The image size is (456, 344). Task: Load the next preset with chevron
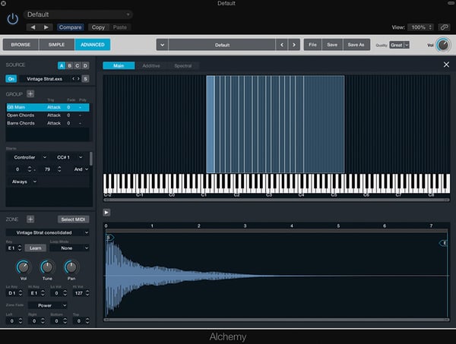coord(294,45)
